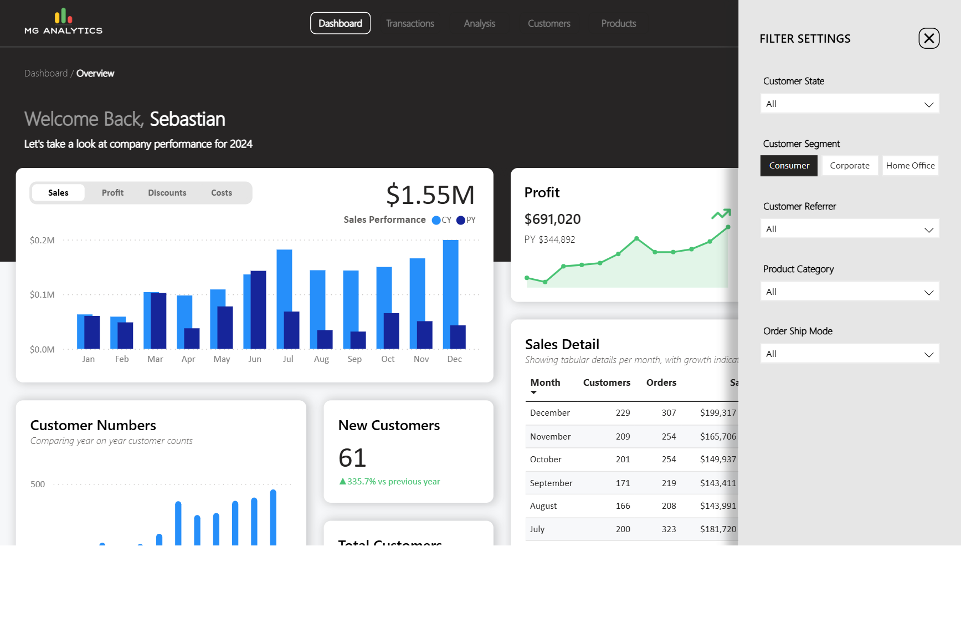Image resolution: width=961 pixels, height=638 pixels.
Task: Open the Customer Referrer dropdown
Action: click(x=849, y=229)
